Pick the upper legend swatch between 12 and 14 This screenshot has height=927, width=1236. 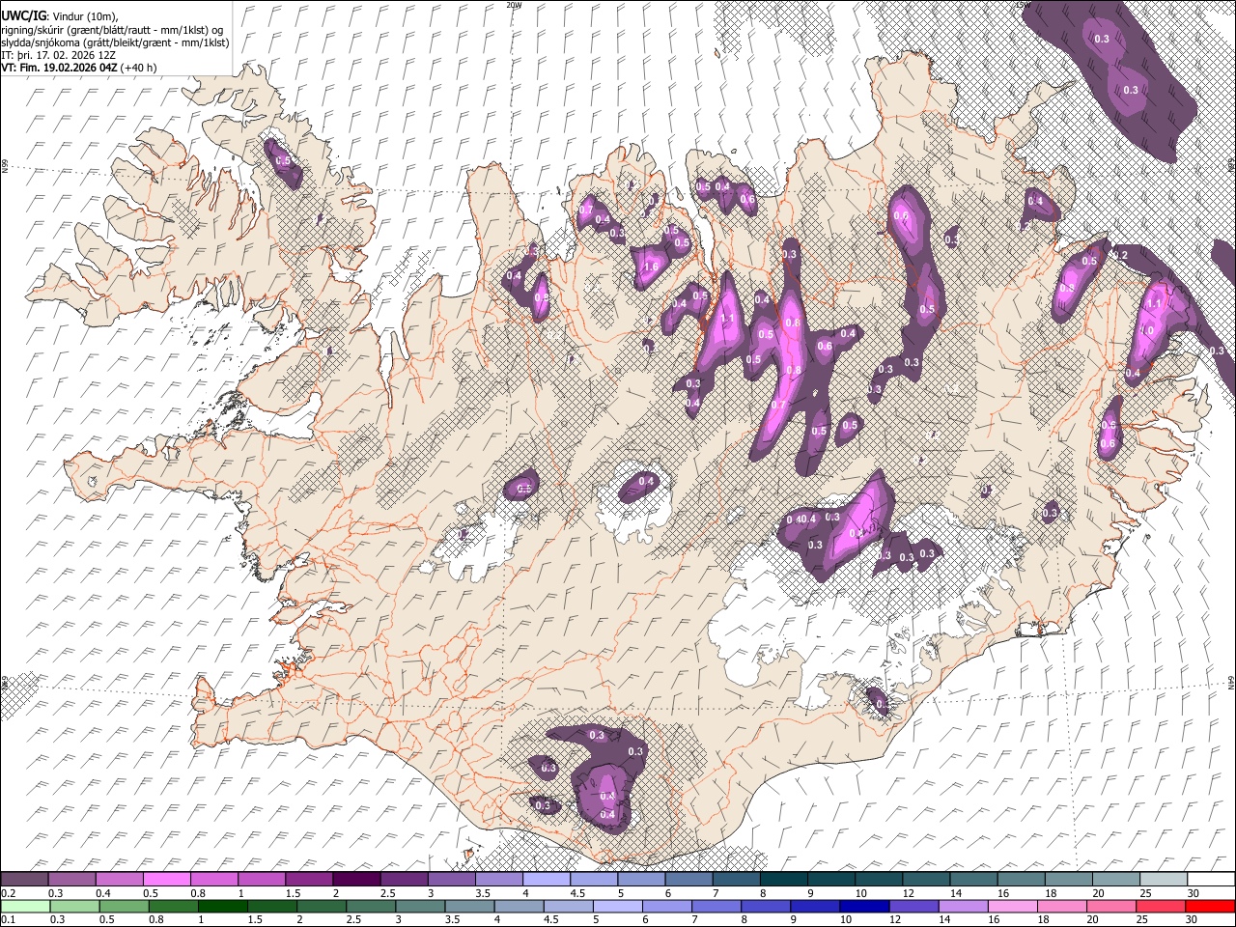(x=926, y=879)
